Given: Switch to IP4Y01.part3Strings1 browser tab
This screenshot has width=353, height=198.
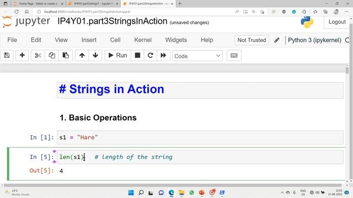Looking at the screenshot, I should pos(93,4).
